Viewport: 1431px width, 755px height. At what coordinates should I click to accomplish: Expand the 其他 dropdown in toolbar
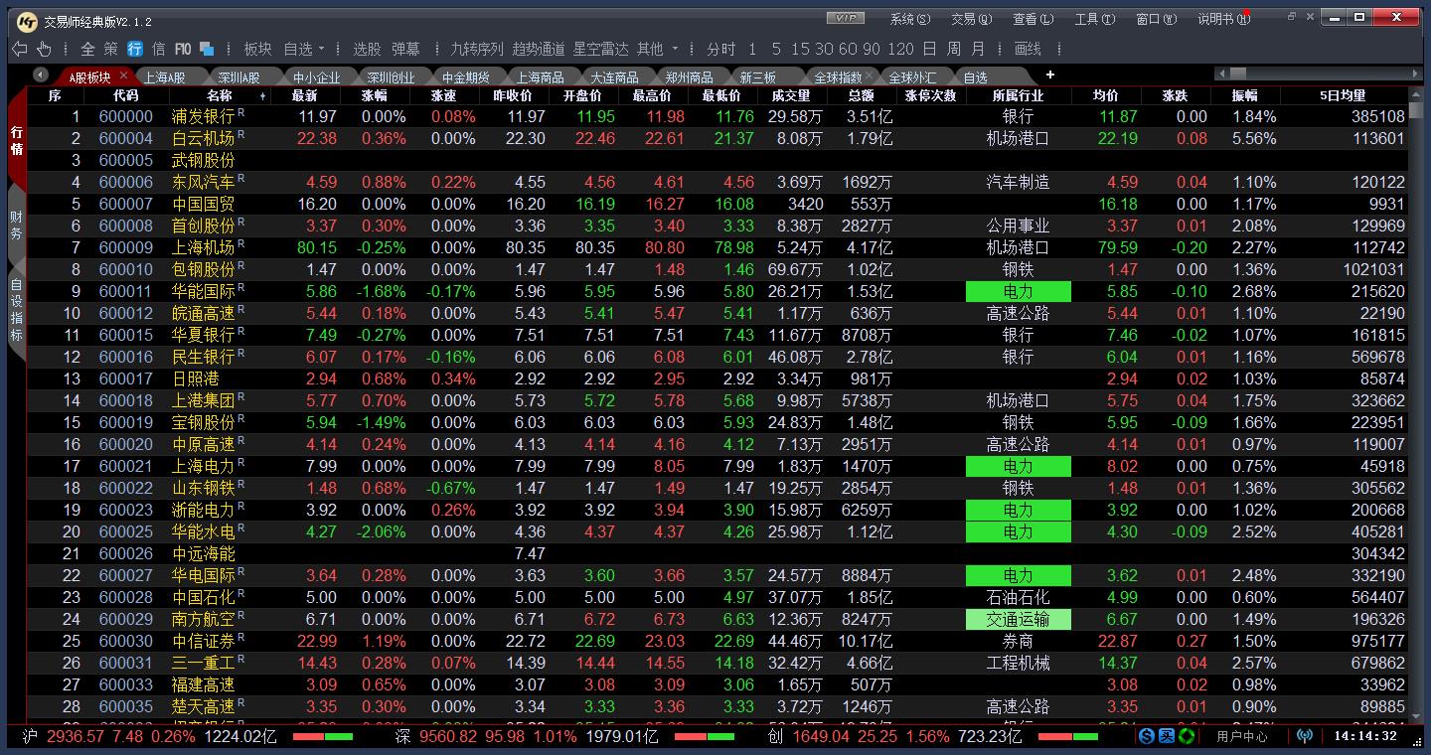[675, 49]
